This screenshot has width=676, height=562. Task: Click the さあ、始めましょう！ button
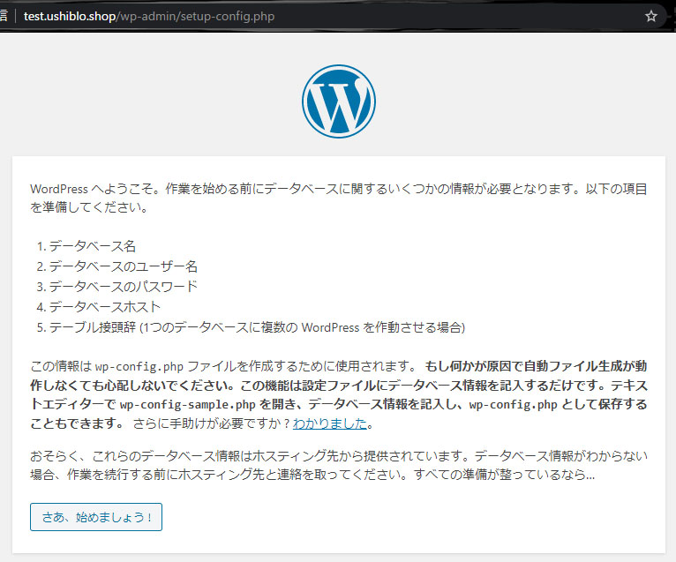(x=96, y=517)
